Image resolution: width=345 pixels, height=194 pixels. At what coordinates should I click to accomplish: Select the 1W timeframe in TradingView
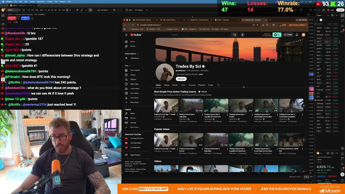point(67,10)
